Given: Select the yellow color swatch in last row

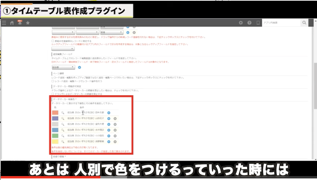Looking at the screenshot, I should coord(55,141).
